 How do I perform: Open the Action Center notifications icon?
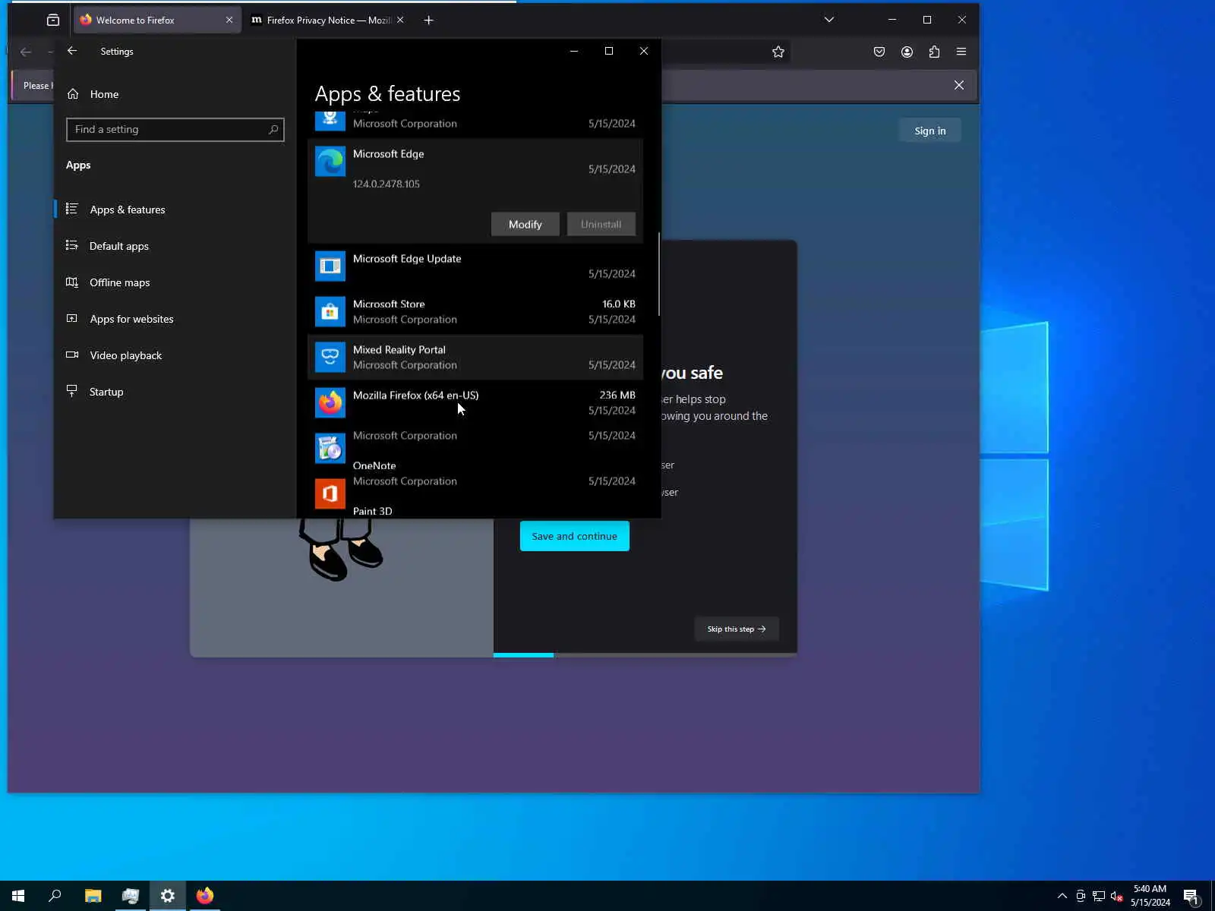[x=1191, y=897]
